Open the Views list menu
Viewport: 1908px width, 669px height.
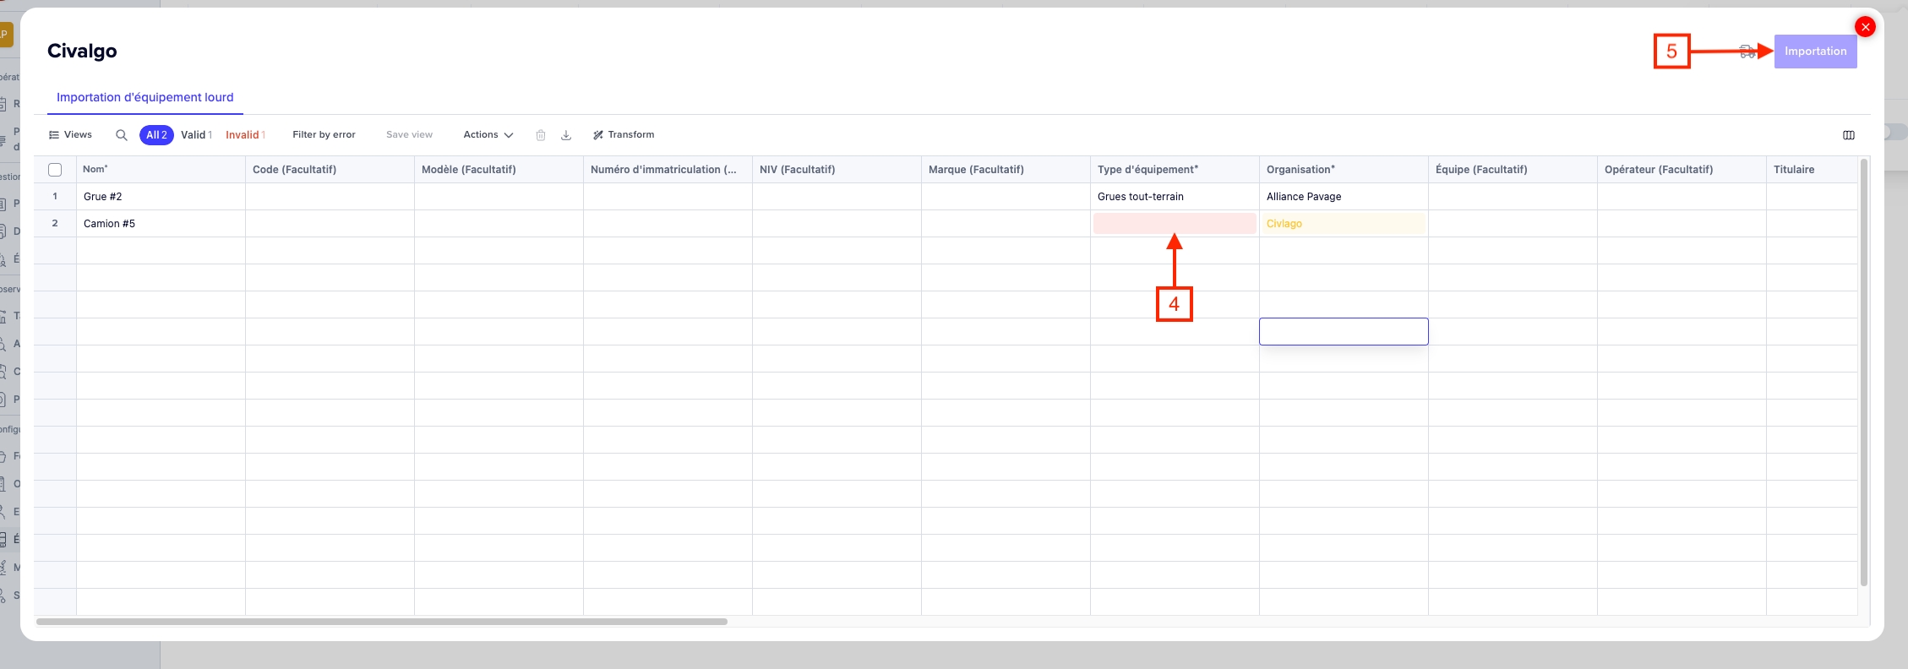[70, 135]
